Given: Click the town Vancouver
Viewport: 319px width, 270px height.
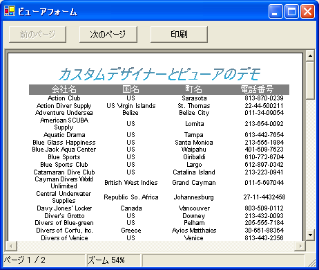Looking at the screenshot, I should pos(194,208).
